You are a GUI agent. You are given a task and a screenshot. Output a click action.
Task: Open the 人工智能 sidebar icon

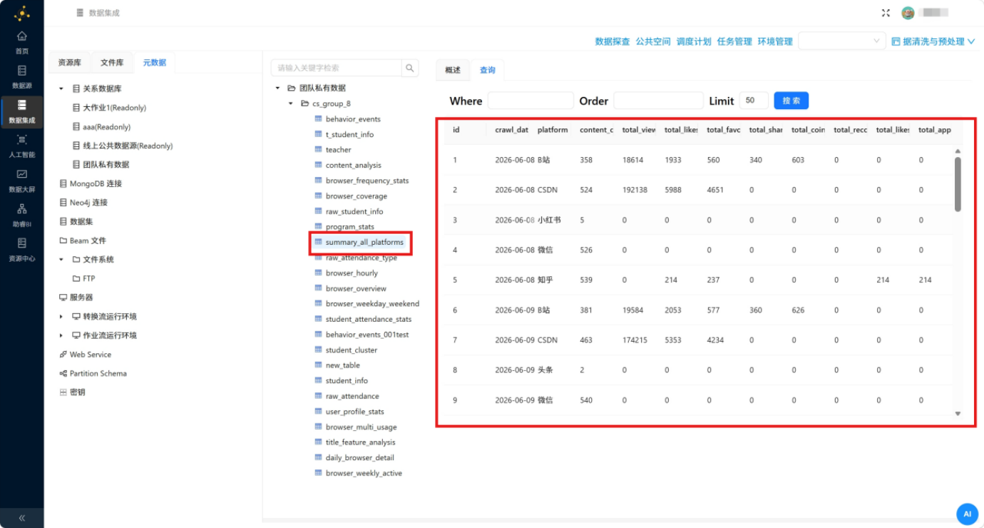click(x=22, y=146)
